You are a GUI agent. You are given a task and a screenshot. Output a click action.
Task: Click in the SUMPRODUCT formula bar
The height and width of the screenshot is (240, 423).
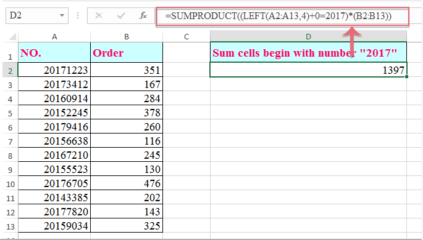(x=282, y=16)
